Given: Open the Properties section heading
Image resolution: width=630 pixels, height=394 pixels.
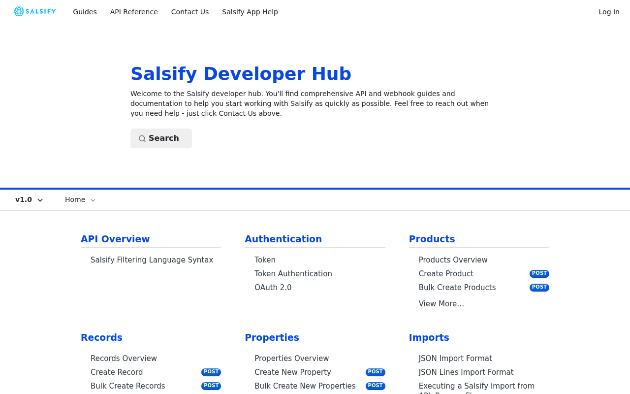Looking at the screenshot, I should [272, 338].
